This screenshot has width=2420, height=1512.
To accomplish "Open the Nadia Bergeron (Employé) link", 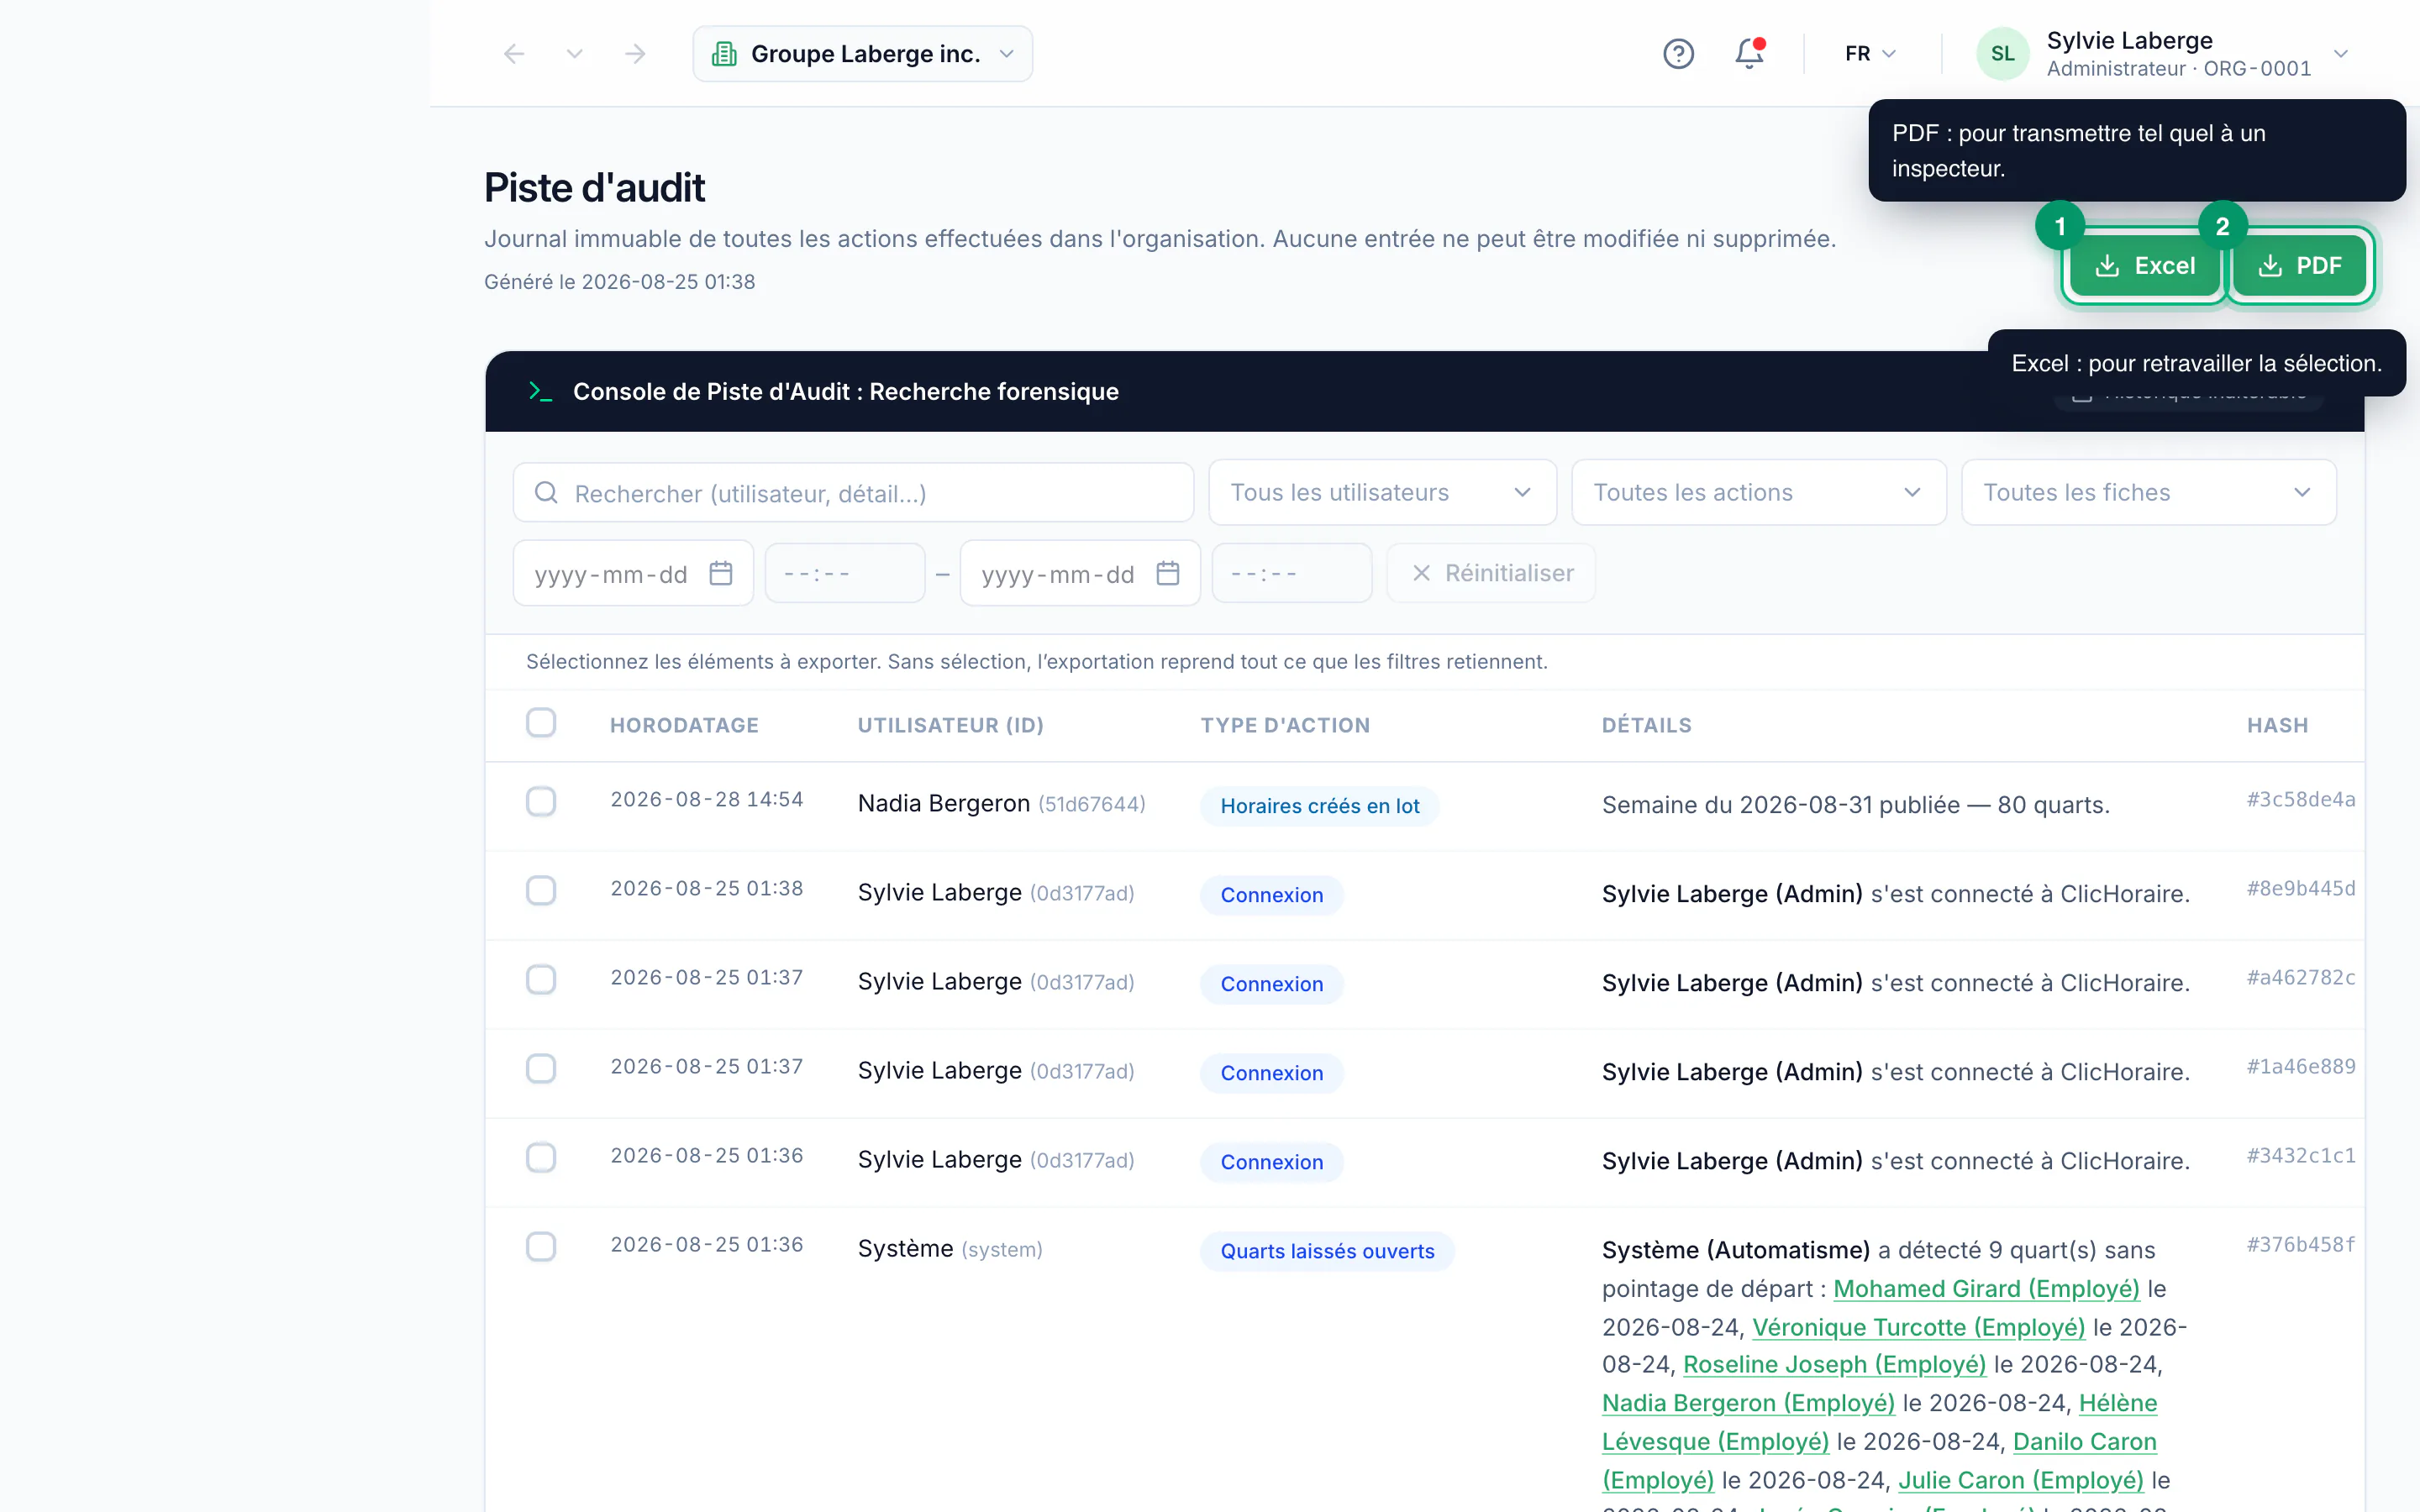I will click(1748, 1404).
